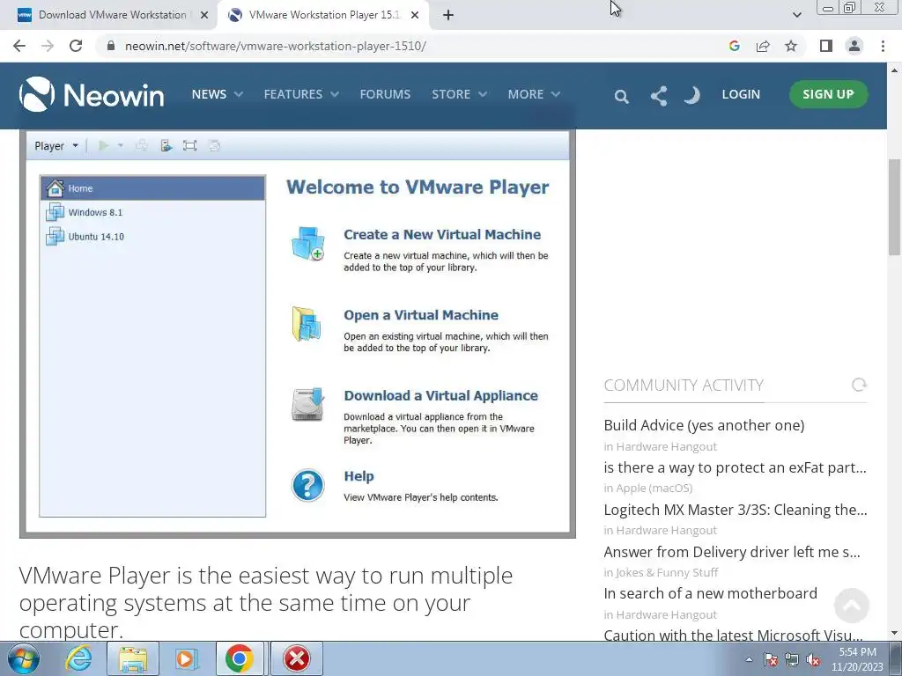Image resolution: width=902 pixels, height=676 pixels.
Task: Click the share icon in Neowin header
Action: tap(659, 95)
